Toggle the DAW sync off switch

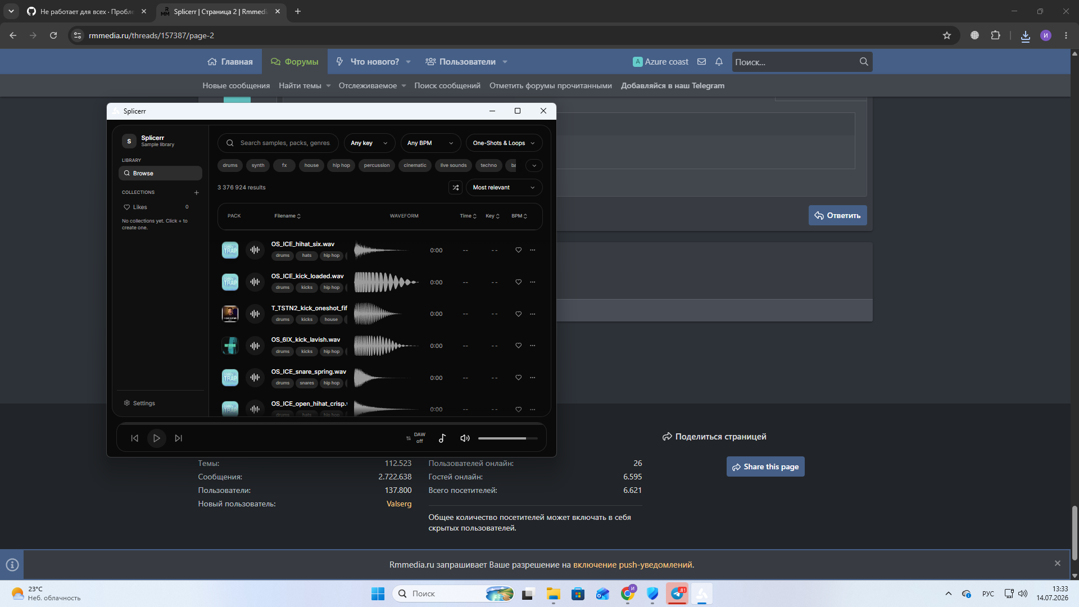(416, 438)
